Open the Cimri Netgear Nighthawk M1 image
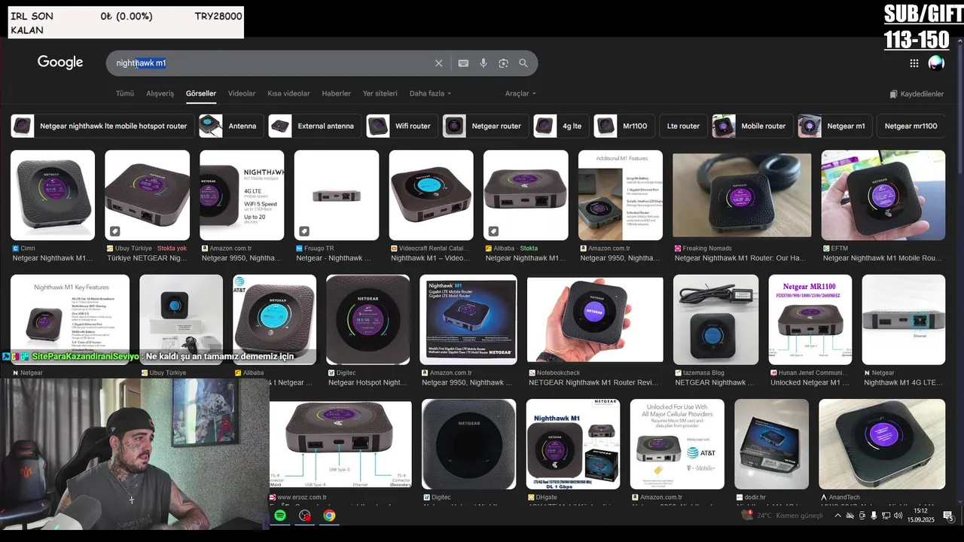 click(53, 195)
